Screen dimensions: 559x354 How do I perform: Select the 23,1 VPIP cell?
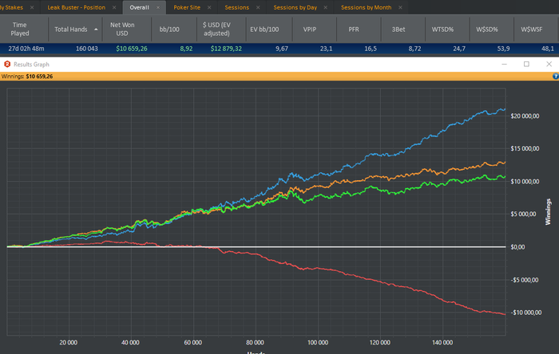point(326,49)
